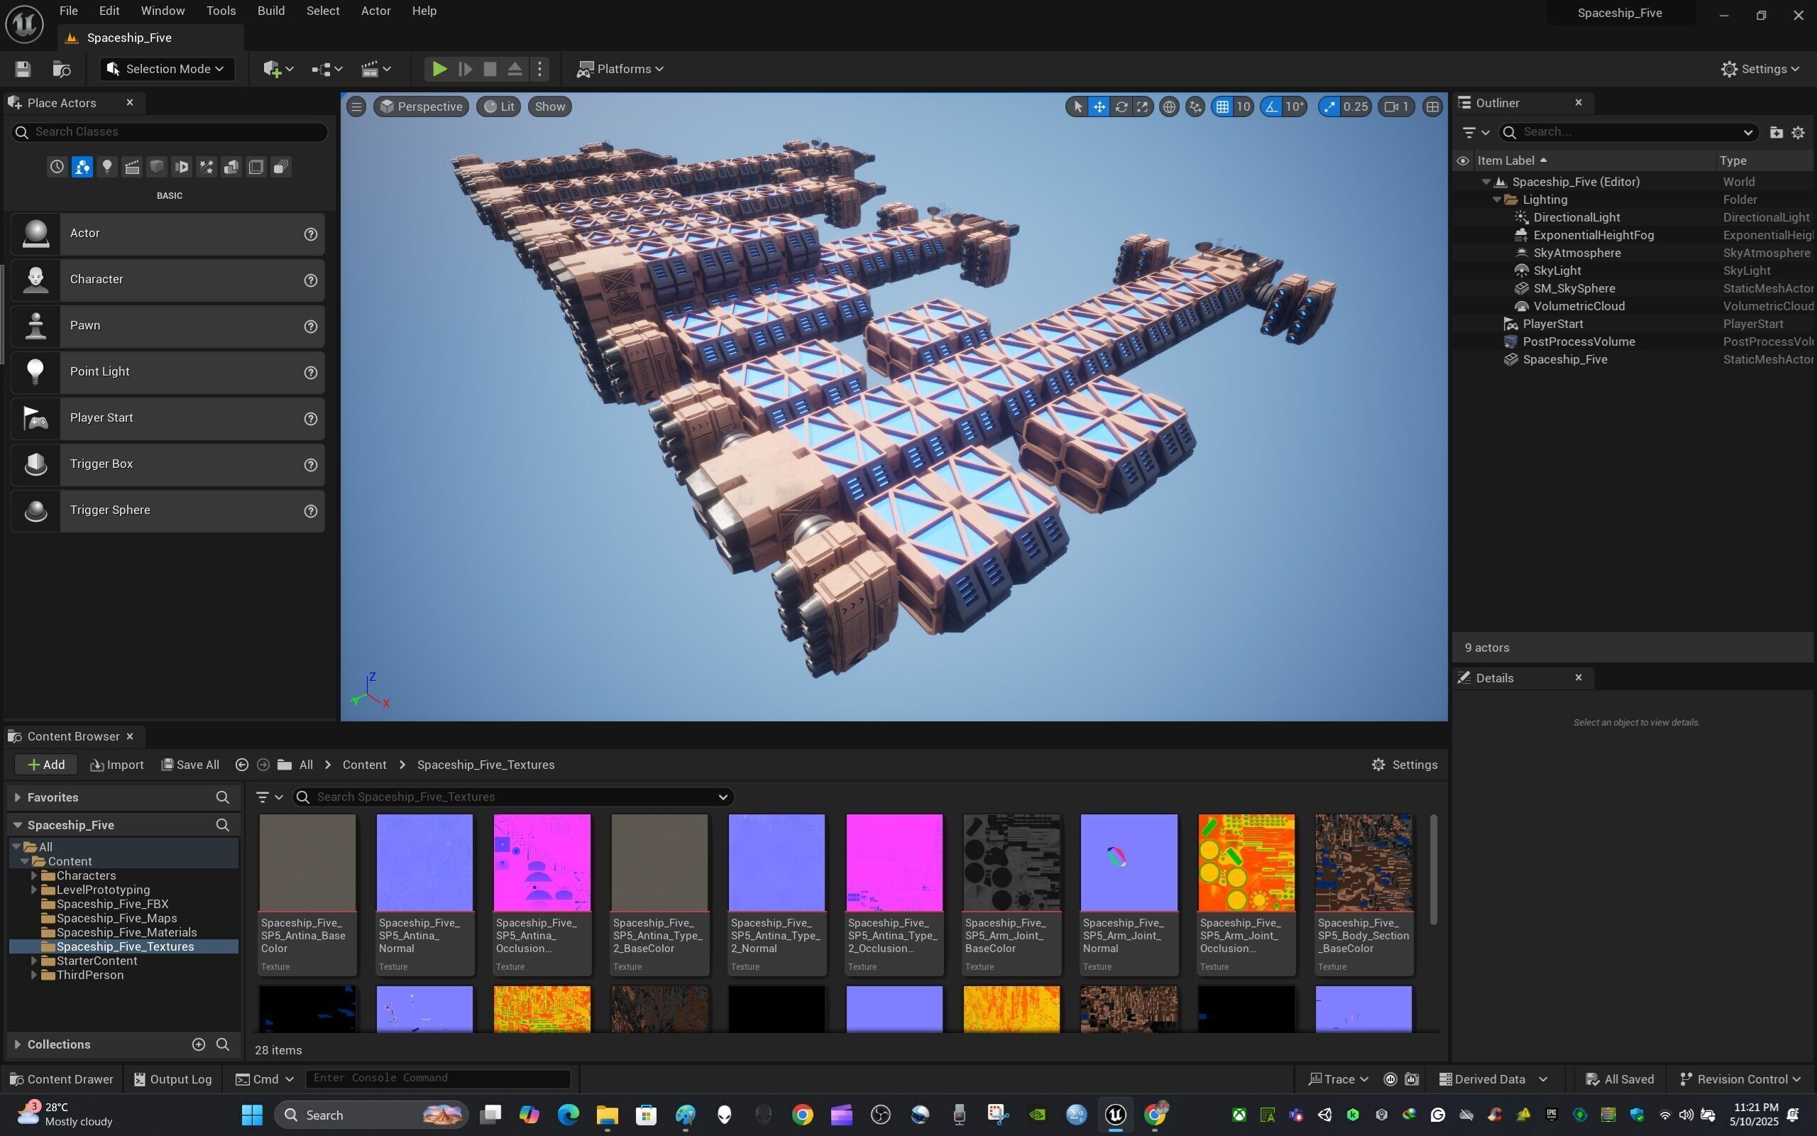This screenshot has height=1136, width=1817.
Task: Click Import in Content Browser
Action: (117, 765)
